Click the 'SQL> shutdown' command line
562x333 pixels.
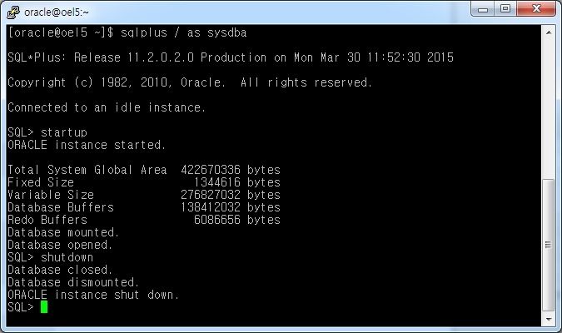[51, 257]
